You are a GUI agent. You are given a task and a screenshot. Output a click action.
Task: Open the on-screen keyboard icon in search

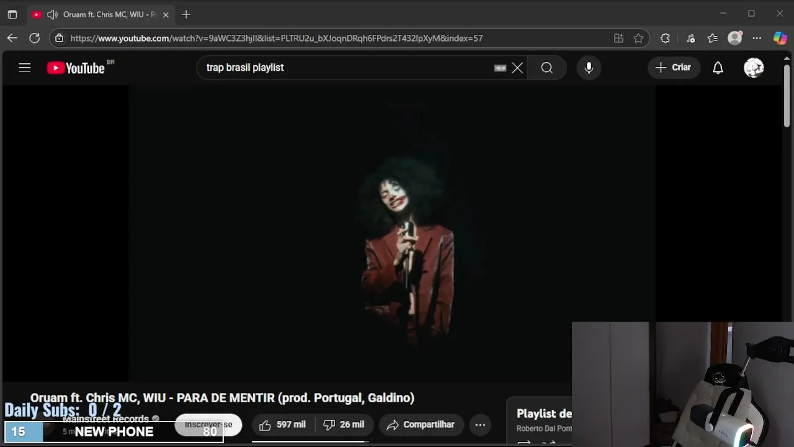[x=500, y=68]
